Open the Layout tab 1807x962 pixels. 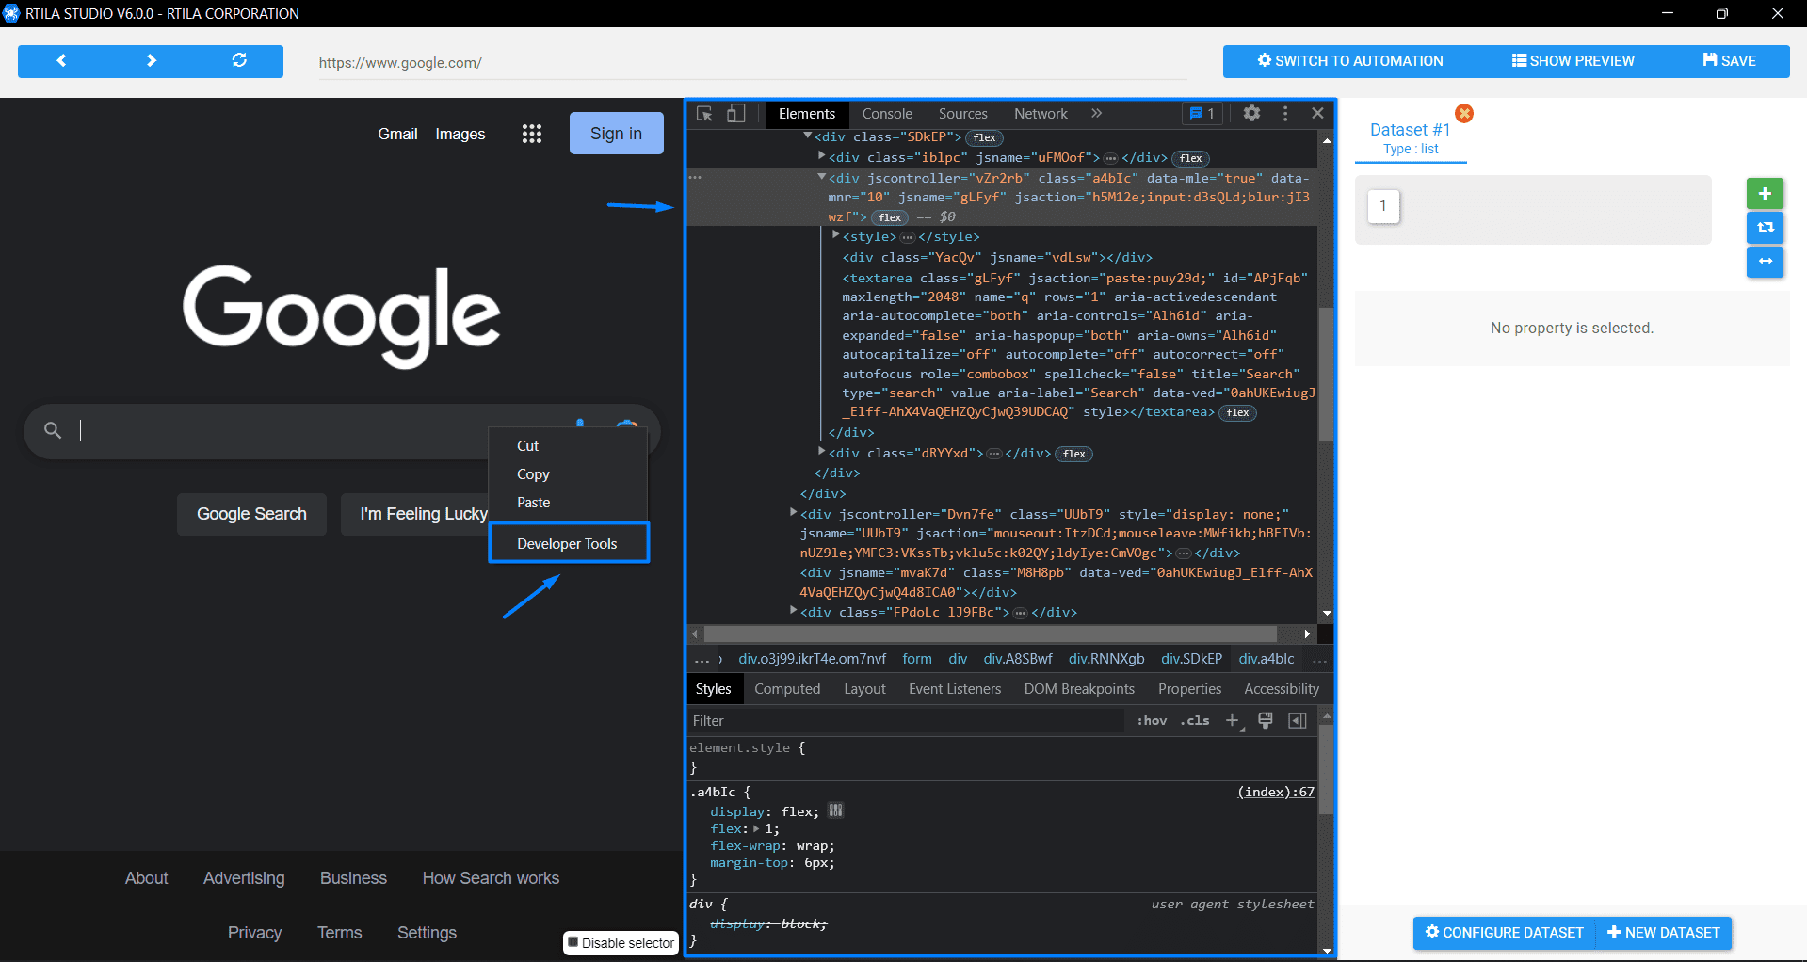coord(864,689)
